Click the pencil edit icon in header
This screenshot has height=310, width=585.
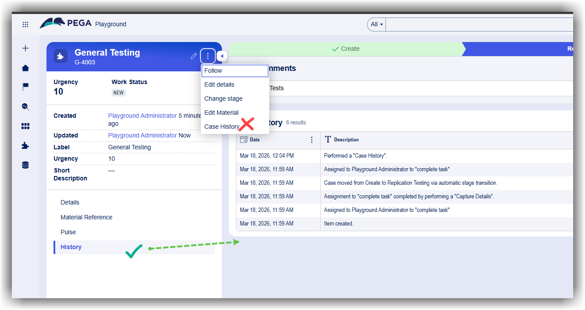coord(193,56)
